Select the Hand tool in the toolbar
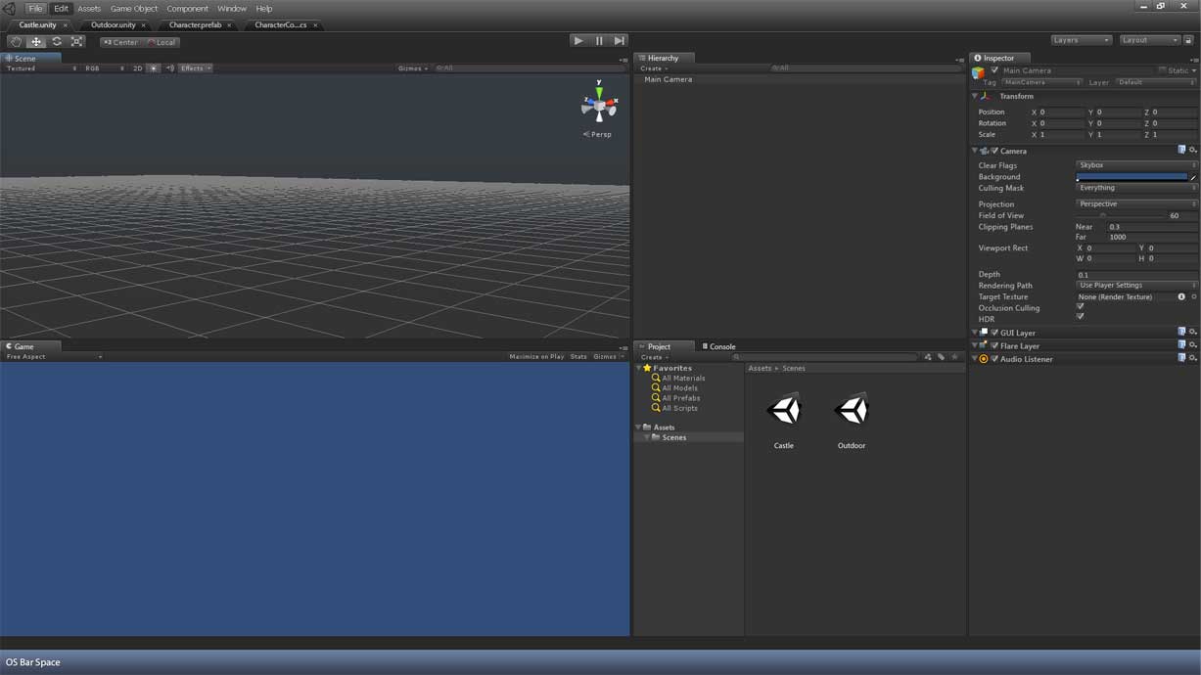1201x675 pixels. pos(16,41)
